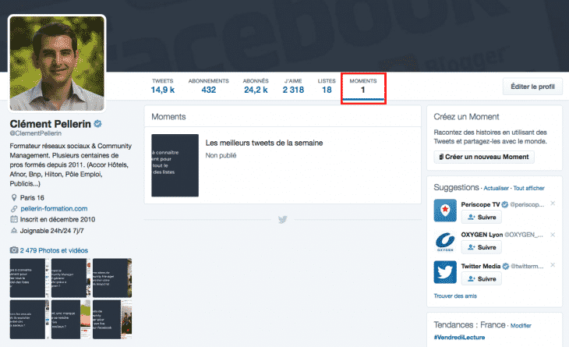Select the Moments tab

(x=363, y=87)
